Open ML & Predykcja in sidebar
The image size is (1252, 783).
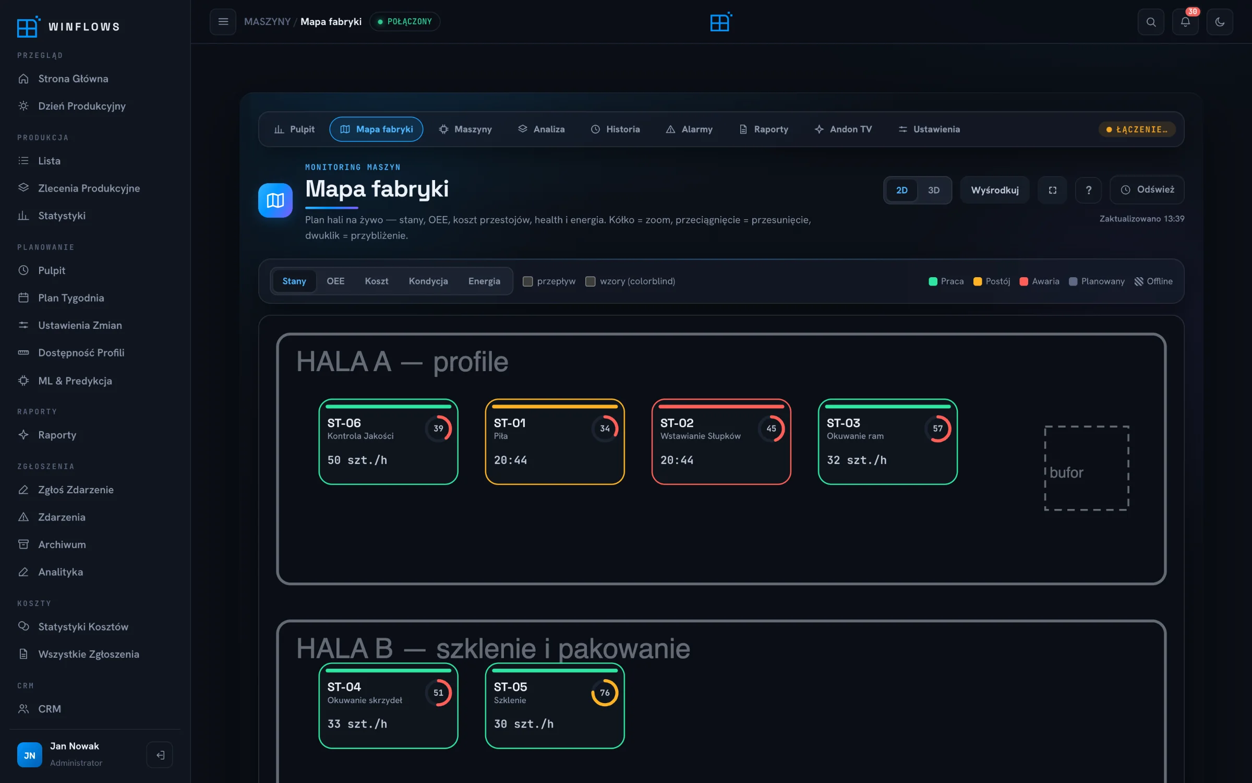click(95, 381)
